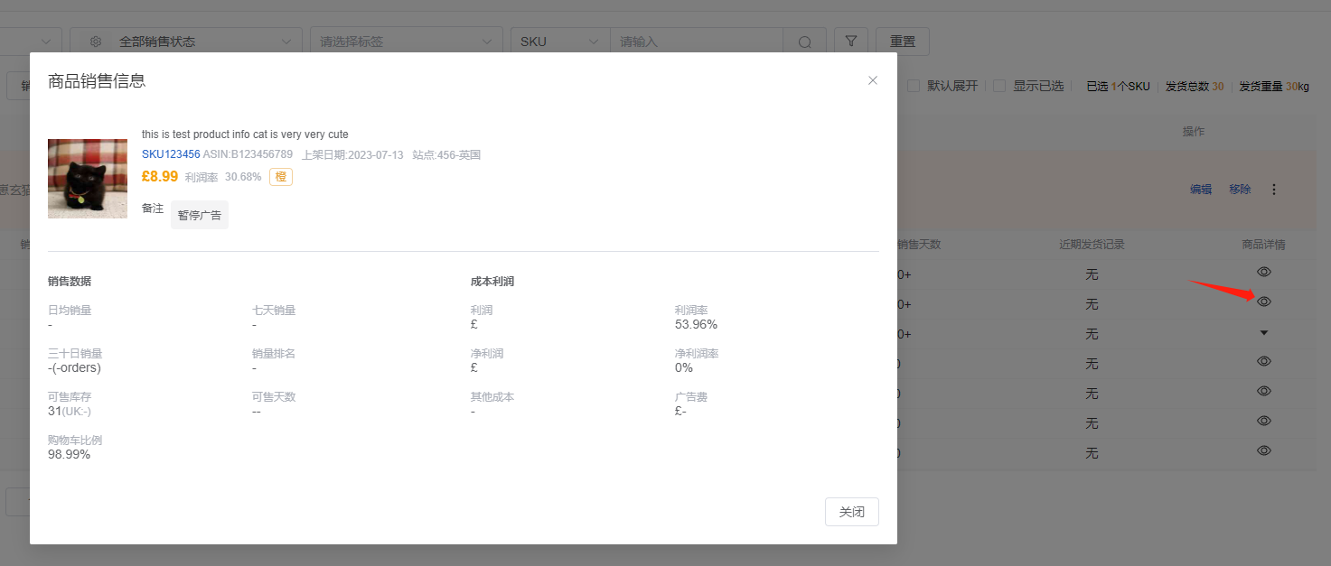The width and height of the screenshot is (1331, 566).
Task: Click the gear icon beside 全部销售状态
Action: [x=96, y=42]
